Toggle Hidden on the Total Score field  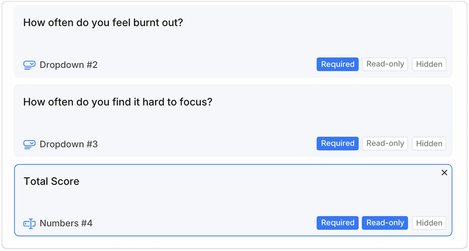coord(429,223)
